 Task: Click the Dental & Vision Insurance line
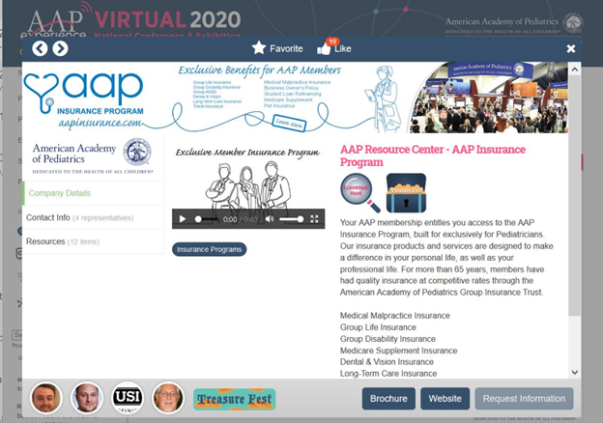pos(387,362)
